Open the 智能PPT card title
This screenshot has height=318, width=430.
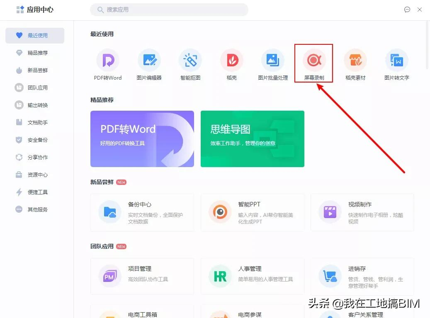click(249, 204)
